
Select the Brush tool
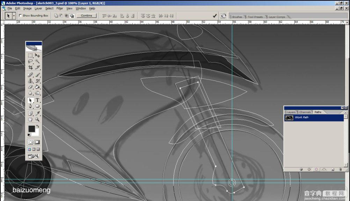(37, 75)
